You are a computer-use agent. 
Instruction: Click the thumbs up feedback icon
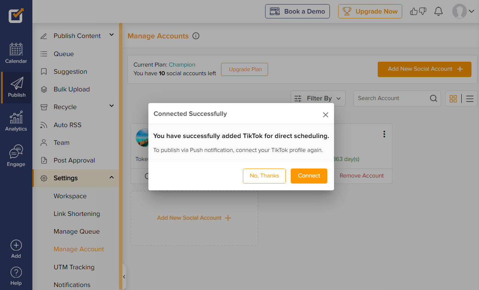coord(414,11)
